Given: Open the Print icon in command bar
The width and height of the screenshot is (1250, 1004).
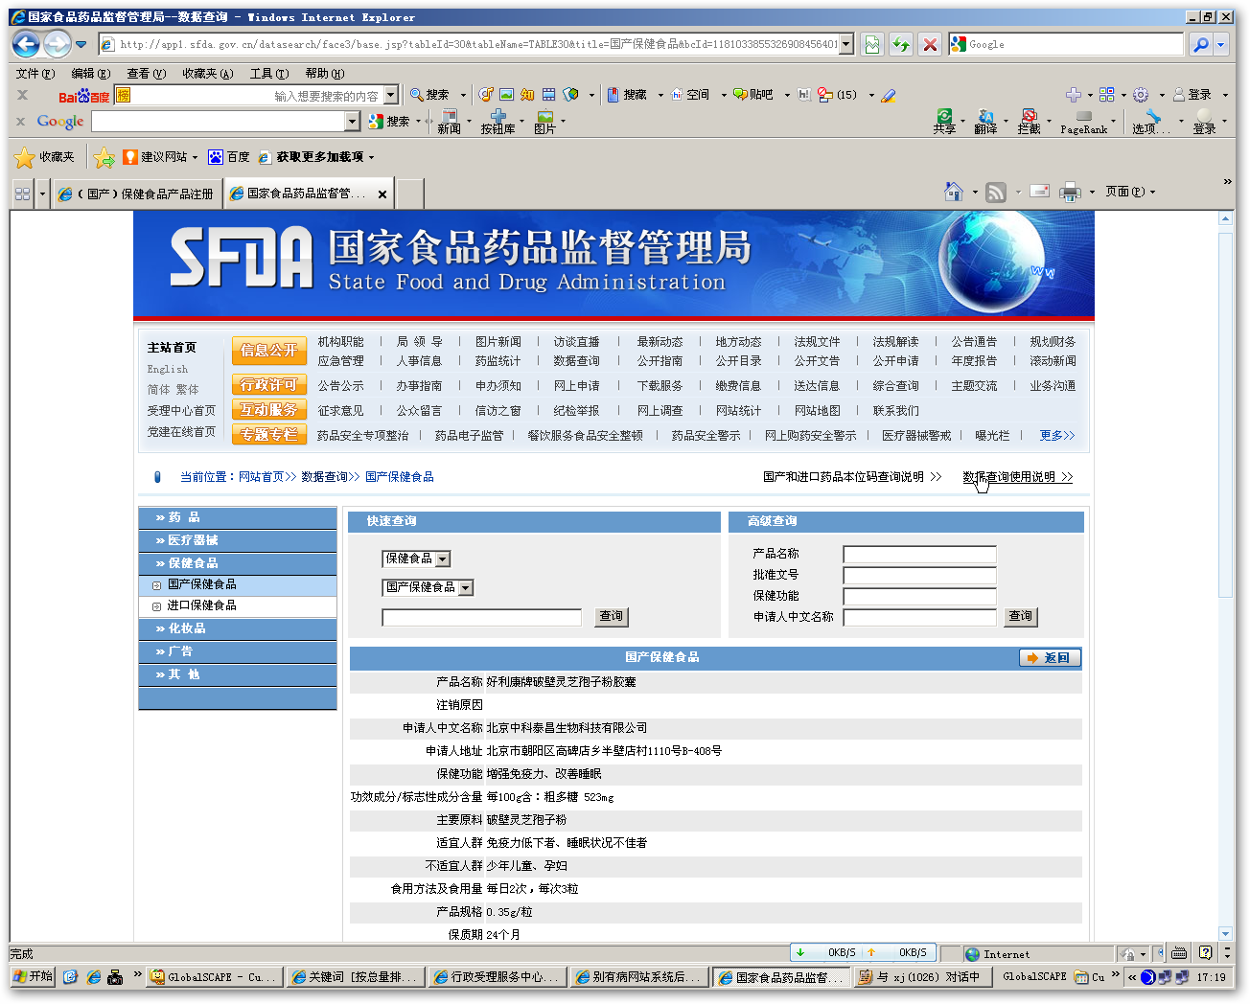Looking at the screenshot, I should pos(1070,192).
